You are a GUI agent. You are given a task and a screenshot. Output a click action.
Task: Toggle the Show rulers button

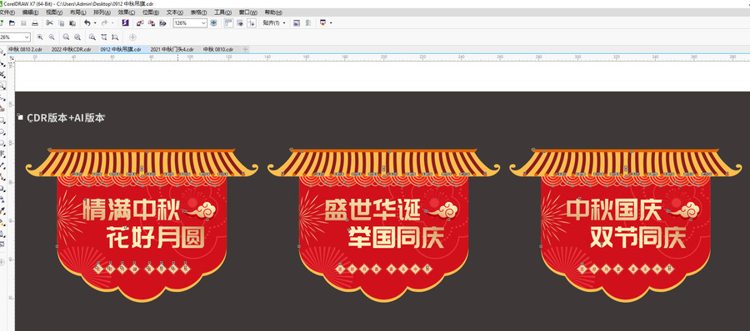(228, 23)
